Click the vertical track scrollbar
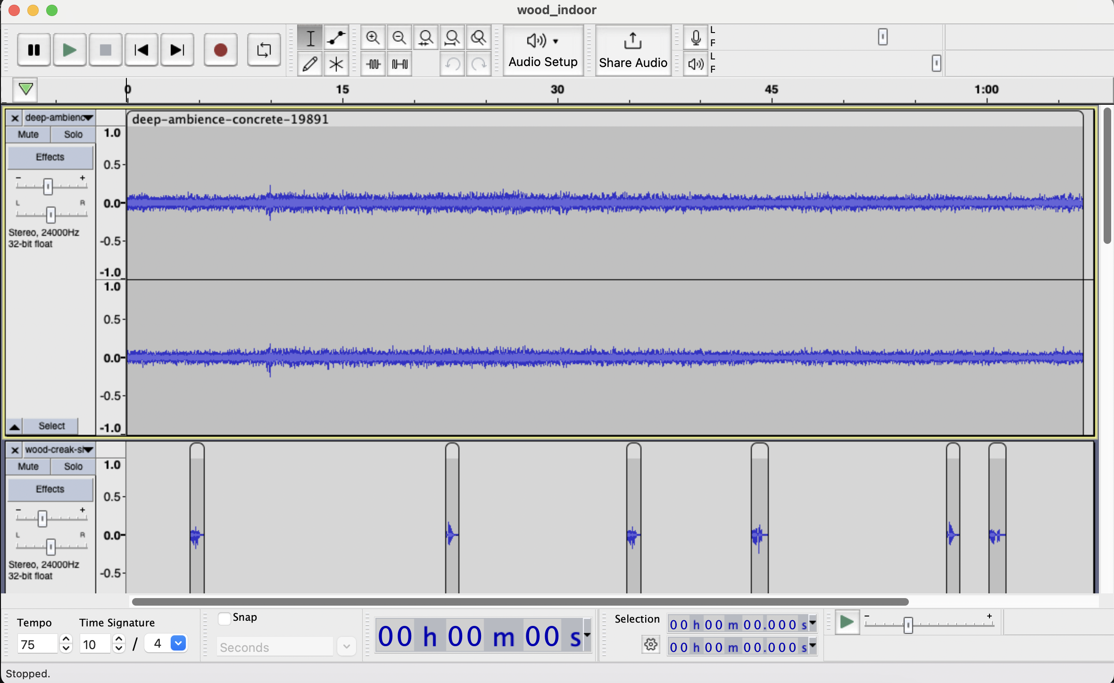 [1107, 175]
